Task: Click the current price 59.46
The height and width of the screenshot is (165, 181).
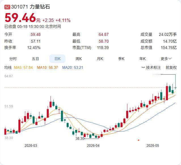Action: tap(20, 18)
